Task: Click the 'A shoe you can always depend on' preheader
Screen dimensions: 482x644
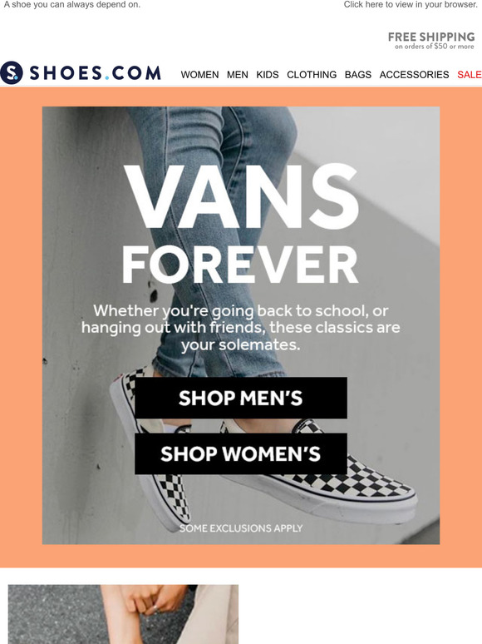Action: (x=72, y=4)
